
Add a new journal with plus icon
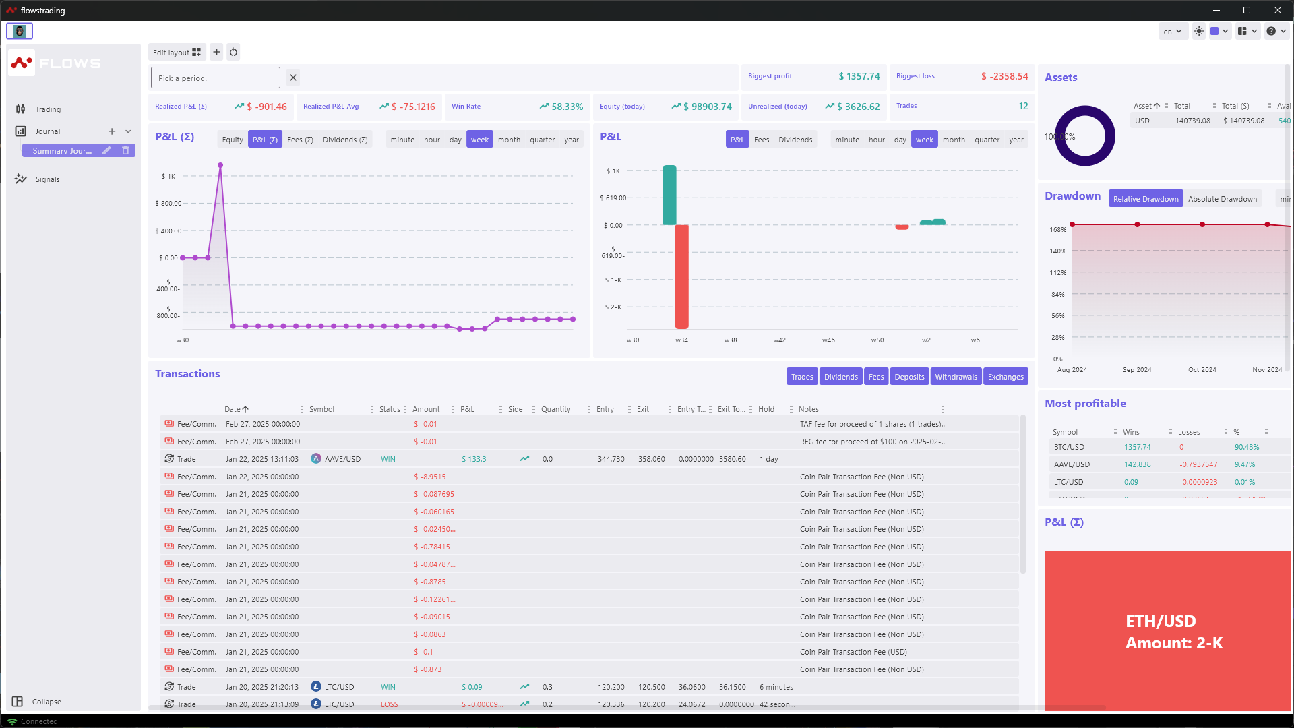click(112, 131)
